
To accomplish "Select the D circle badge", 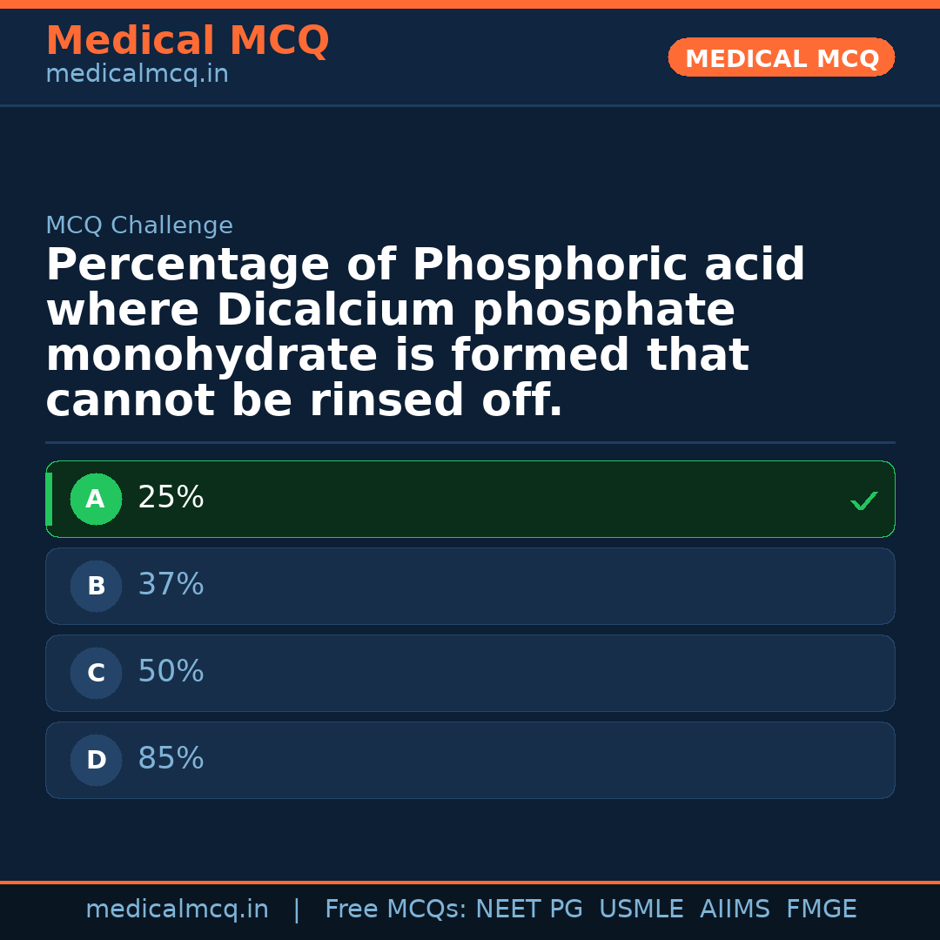I will click(96, 761).
